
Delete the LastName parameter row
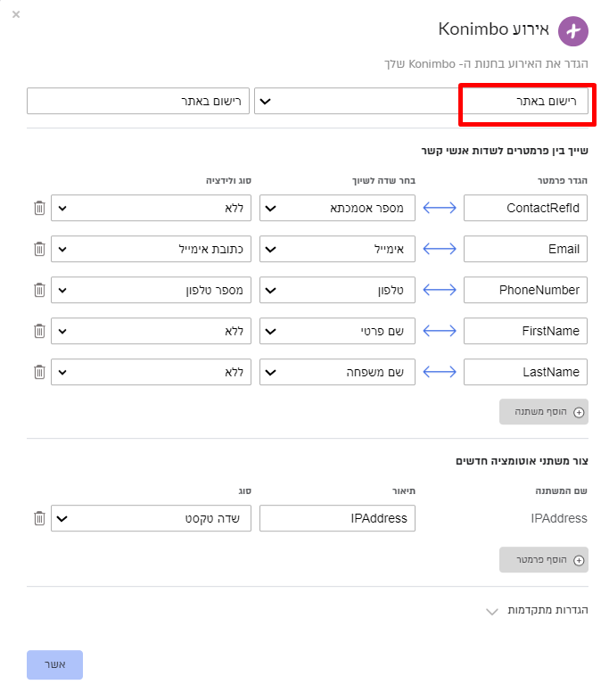coord(39,372)
